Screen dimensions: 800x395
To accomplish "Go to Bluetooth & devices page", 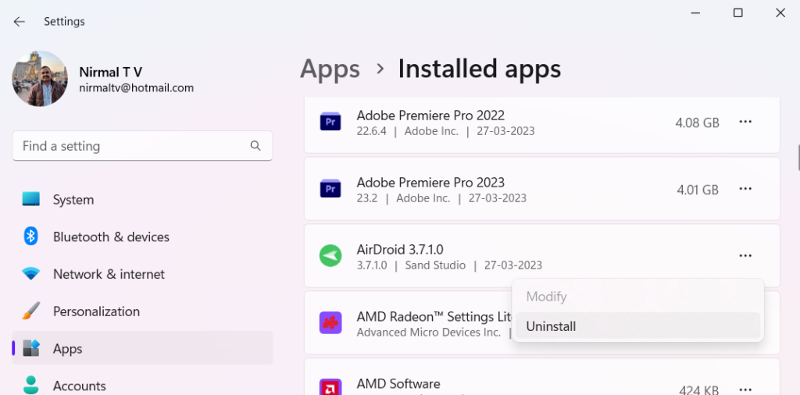I will [x=111, y=237].
